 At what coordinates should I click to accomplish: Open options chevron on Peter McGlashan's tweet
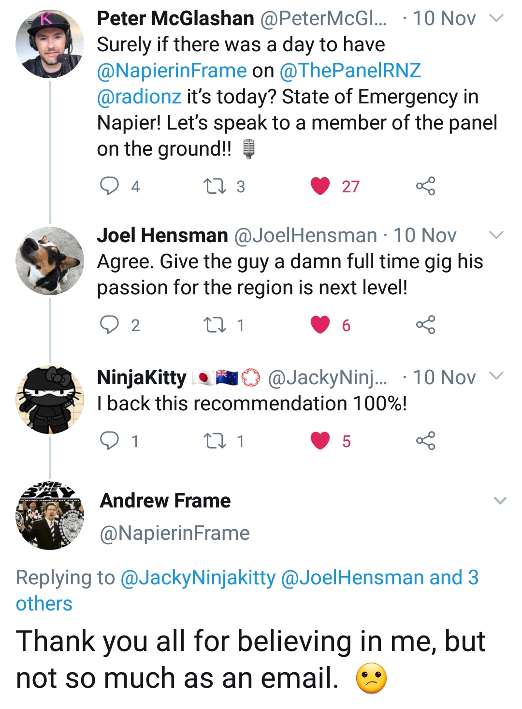(496, 18)
